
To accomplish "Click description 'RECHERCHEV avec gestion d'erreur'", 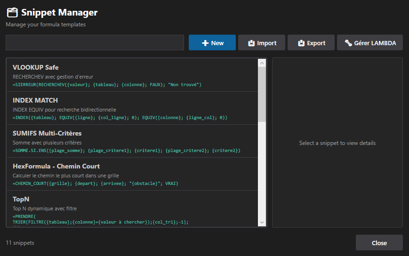I will click(53, 77).
